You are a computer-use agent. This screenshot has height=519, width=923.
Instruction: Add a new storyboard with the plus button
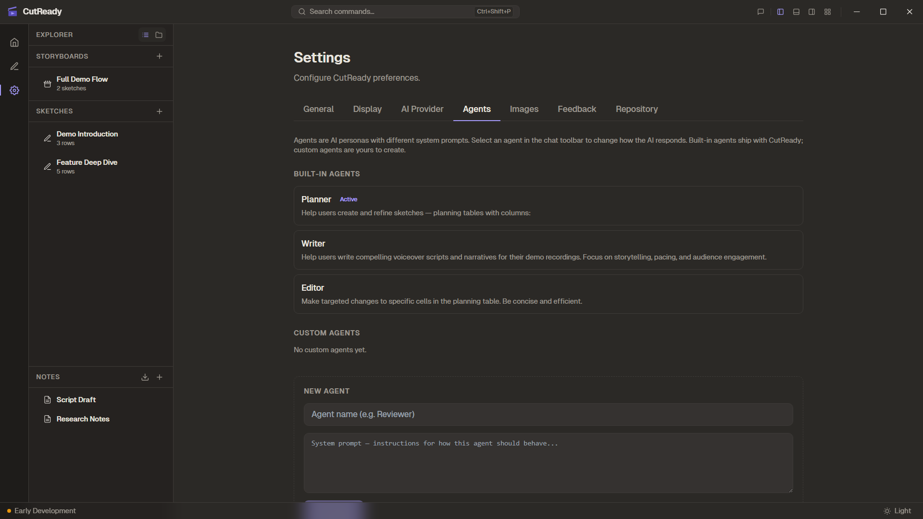tap(159, 56)
